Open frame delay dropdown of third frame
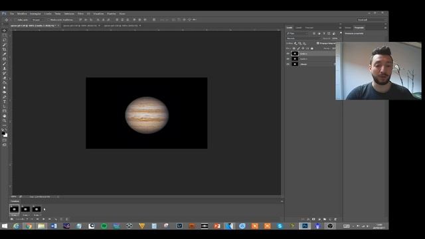 pos(37,215)
